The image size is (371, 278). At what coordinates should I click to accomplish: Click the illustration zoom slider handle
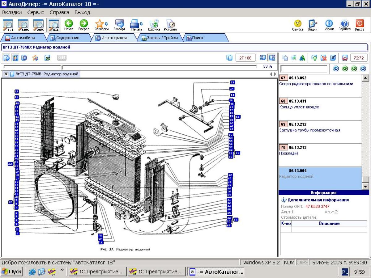pos(62,67)
